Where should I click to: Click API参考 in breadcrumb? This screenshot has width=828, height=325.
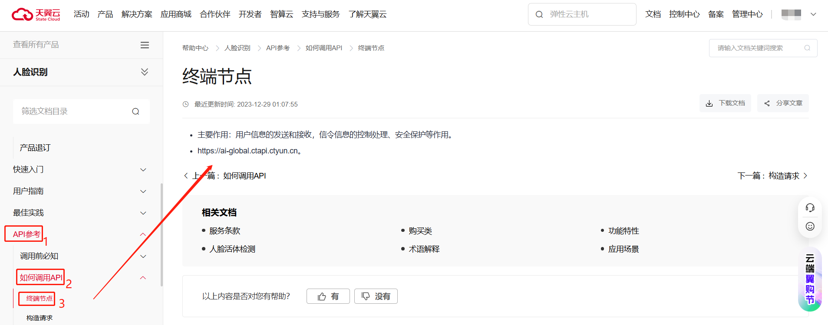pos(278,48)
